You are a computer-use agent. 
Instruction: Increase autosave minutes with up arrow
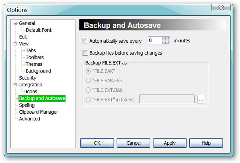tap(165, 39)
